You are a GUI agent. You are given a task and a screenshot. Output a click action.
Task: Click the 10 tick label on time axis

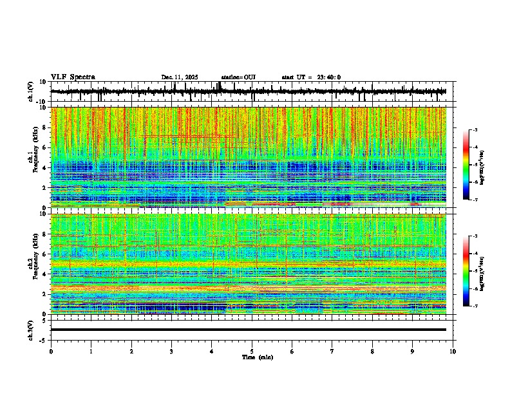tap(453, 352)
